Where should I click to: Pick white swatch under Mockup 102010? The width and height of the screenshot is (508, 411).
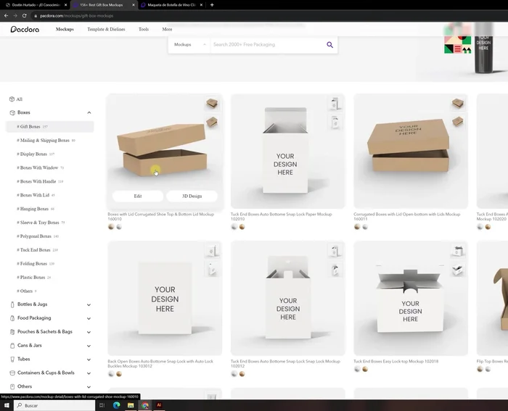[234, 227]
